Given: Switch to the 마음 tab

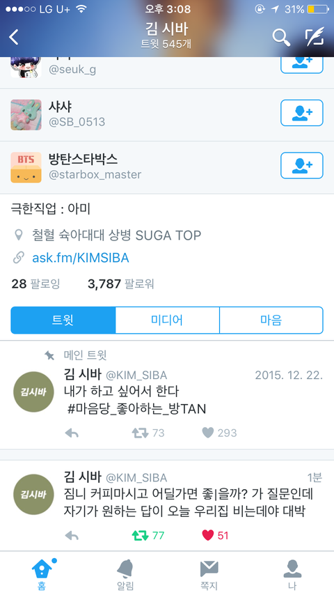Looking at the screenshot, I should point(271,320).
